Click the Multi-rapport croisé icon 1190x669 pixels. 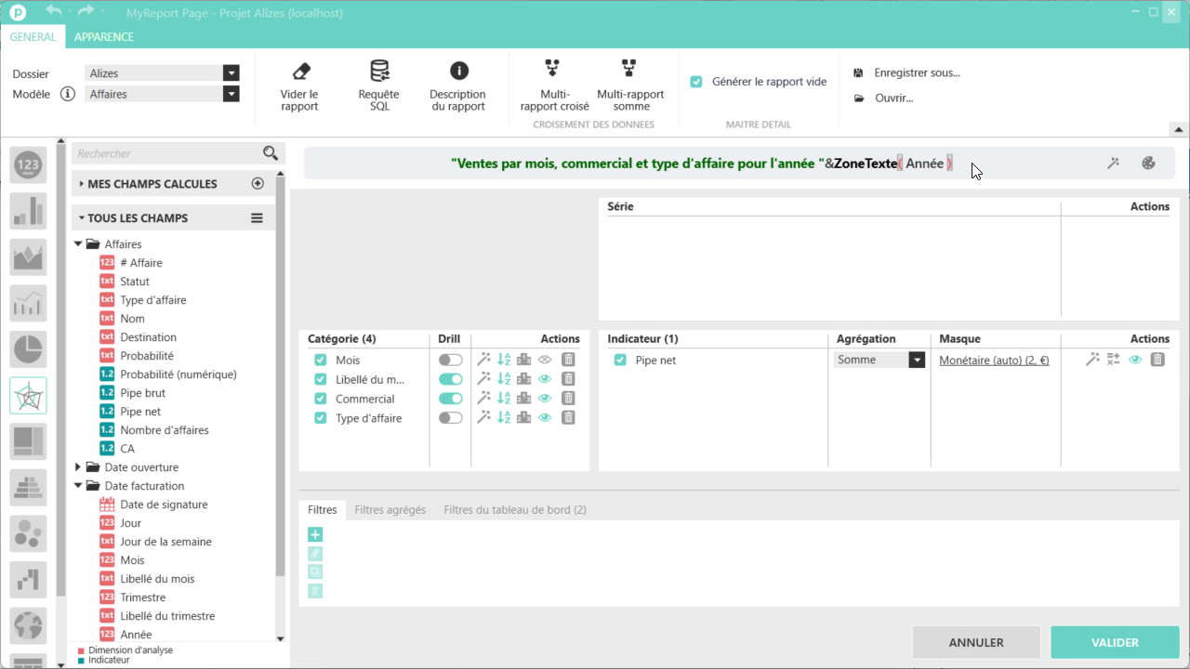tap(553, 69)
